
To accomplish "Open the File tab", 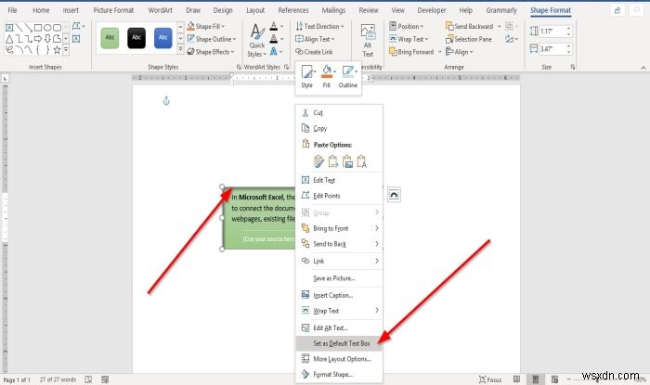I will point(12,10).
